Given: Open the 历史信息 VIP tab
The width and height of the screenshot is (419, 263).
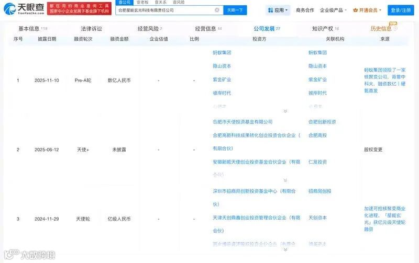Looking at the screenshot, I should [x=384, y=29].
